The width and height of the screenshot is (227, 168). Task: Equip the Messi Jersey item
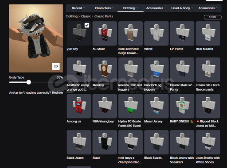157,106
